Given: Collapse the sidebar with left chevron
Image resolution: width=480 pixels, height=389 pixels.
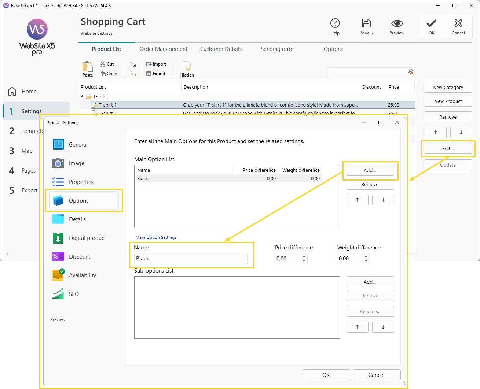Looking at the screenshot, I should 8,254.
